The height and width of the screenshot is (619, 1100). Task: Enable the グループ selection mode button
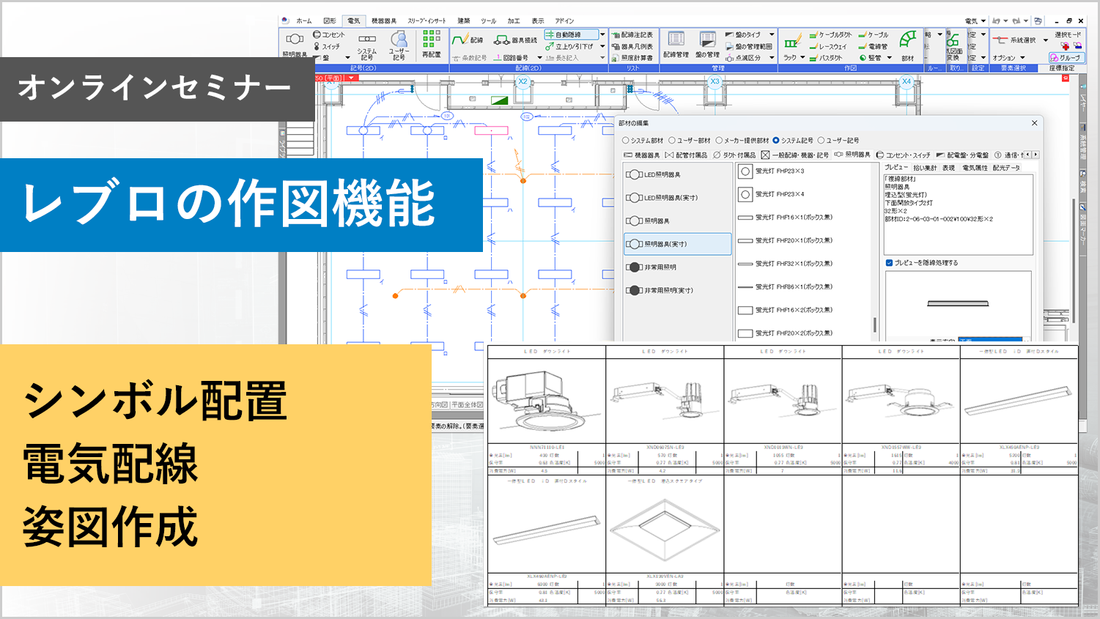[1066, 58]
